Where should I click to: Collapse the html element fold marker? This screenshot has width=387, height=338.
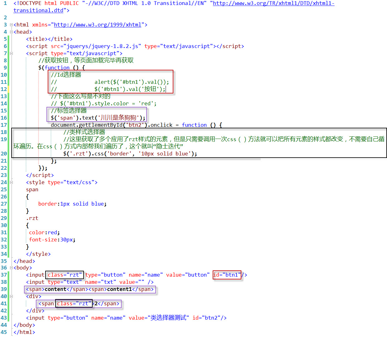(11, 25)
